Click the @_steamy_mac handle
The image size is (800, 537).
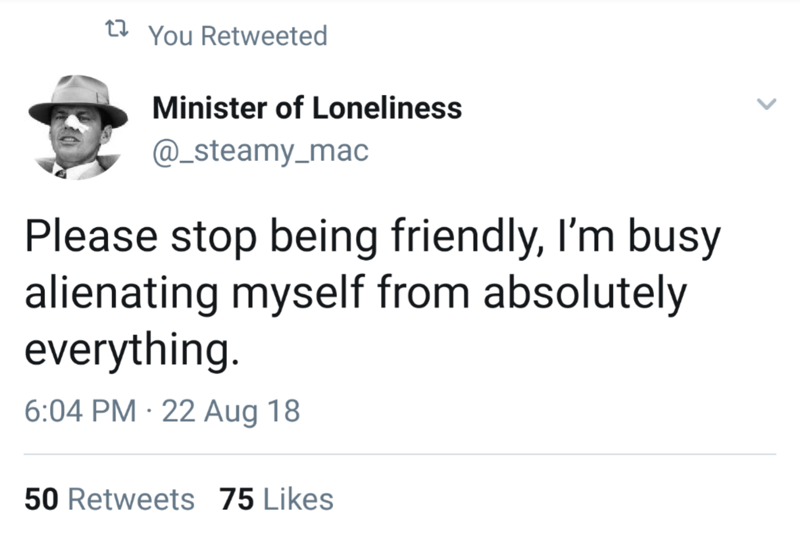pyautogui.click(x=261, y=151)
